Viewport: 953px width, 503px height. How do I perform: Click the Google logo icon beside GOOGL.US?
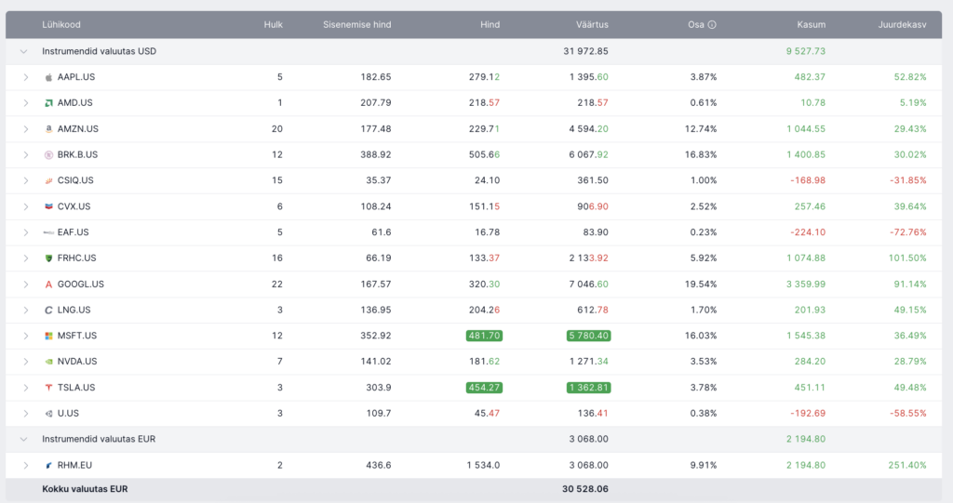pos(48,285)
